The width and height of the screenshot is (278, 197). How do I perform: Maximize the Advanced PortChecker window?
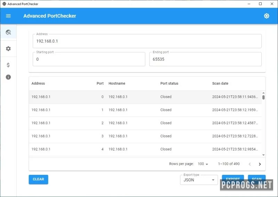tap(260, 4)
